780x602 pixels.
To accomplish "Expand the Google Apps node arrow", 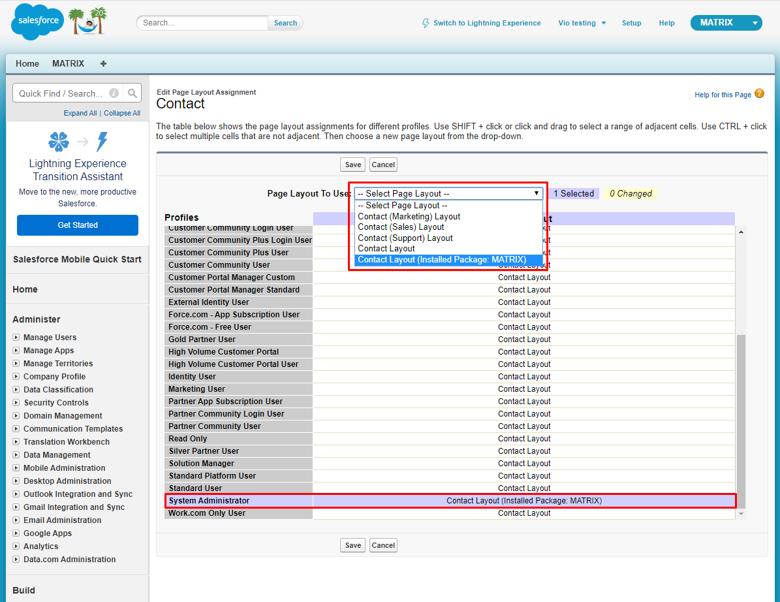I will (16, 533).
